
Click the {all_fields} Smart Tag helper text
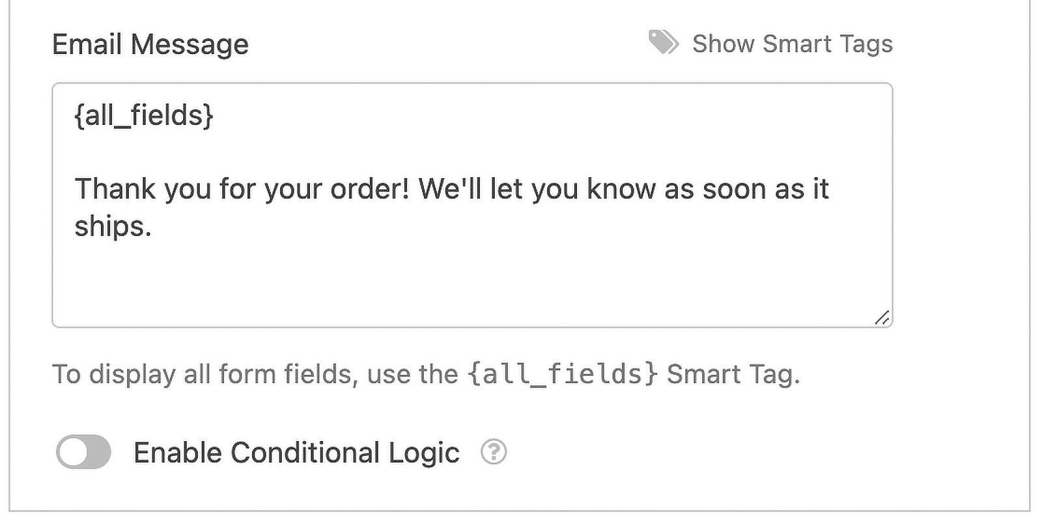click(426, 374)
